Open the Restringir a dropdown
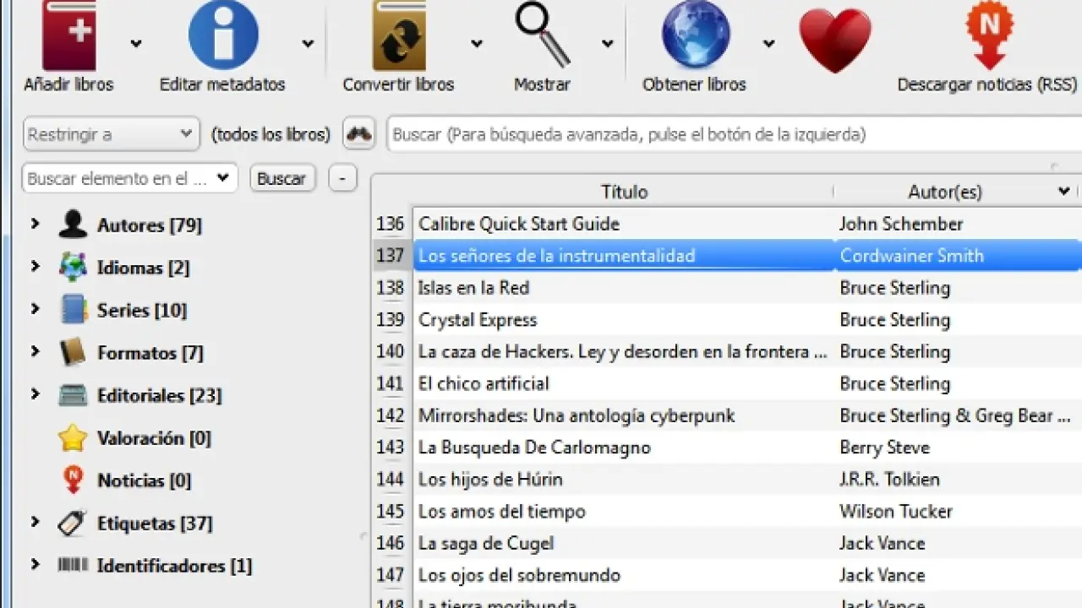 111,134
